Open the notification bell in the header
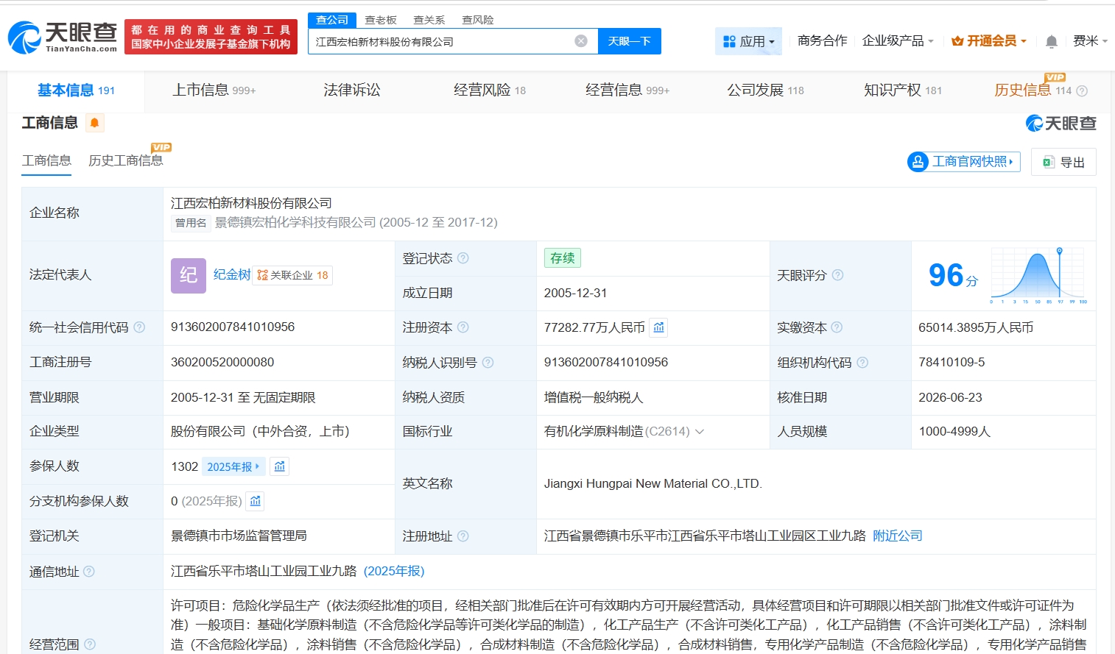 [x=1052, y=41]
